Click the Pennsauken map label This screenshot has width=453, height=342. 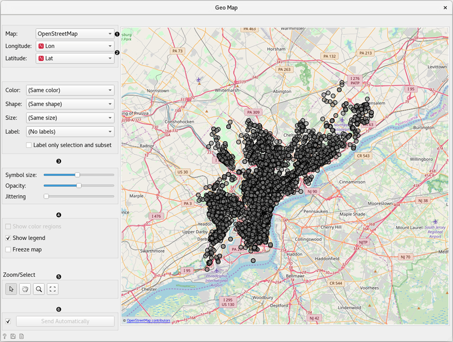tap(316, 212)
